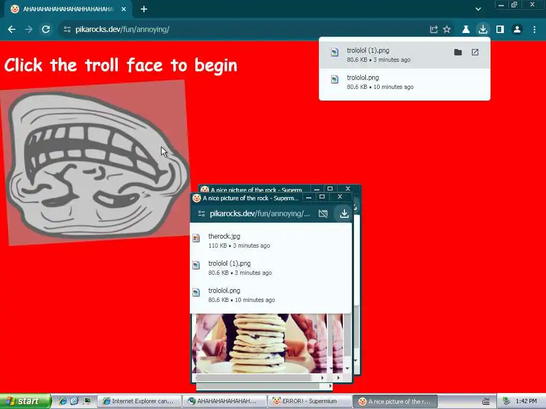Click the popup window address URL

click(x=260, y=214)
